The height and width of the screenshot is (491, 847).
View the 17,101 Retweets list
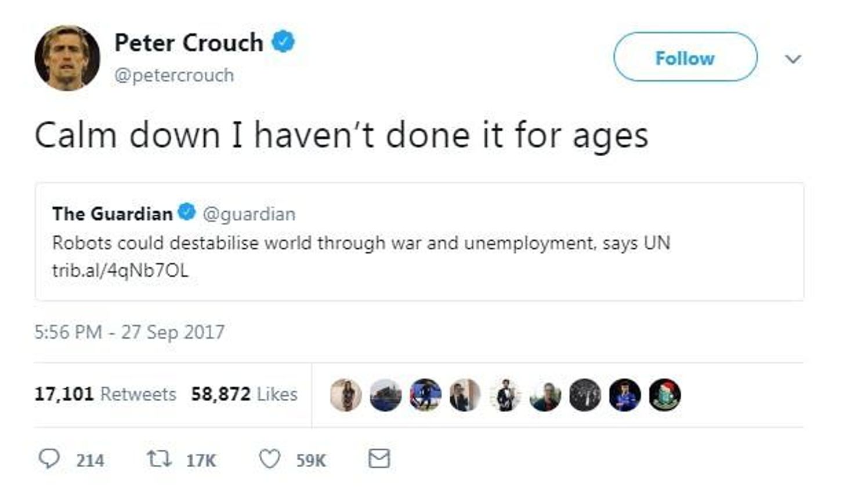coord(105,394)
